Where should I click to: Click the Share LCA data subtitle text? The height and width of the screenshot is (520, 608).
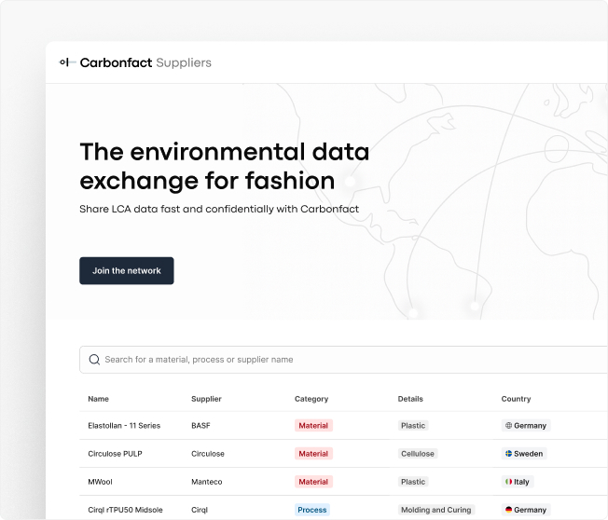[219, 209]
